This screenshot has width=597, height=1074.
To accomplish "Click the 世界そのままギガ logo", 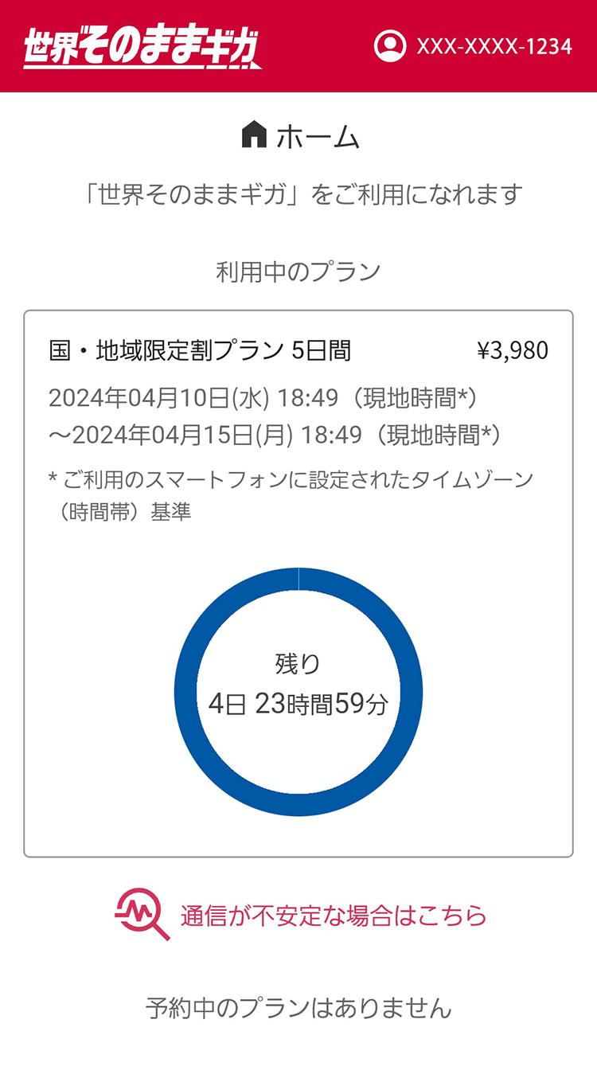I will [x=142, y=48].
